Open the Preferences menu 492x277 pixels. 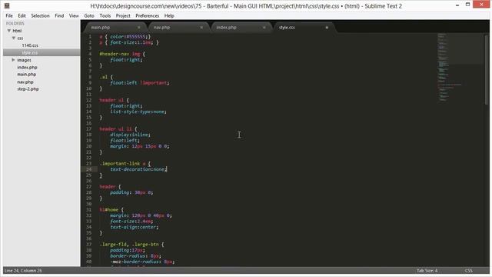tap(147, 15)
